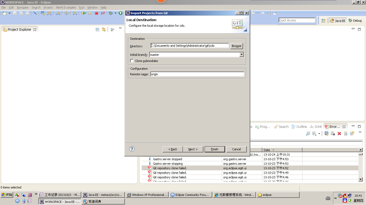Click Import Log icon
Image resolution: width=366 pixels, height=205 pixels.
(314, 133)
